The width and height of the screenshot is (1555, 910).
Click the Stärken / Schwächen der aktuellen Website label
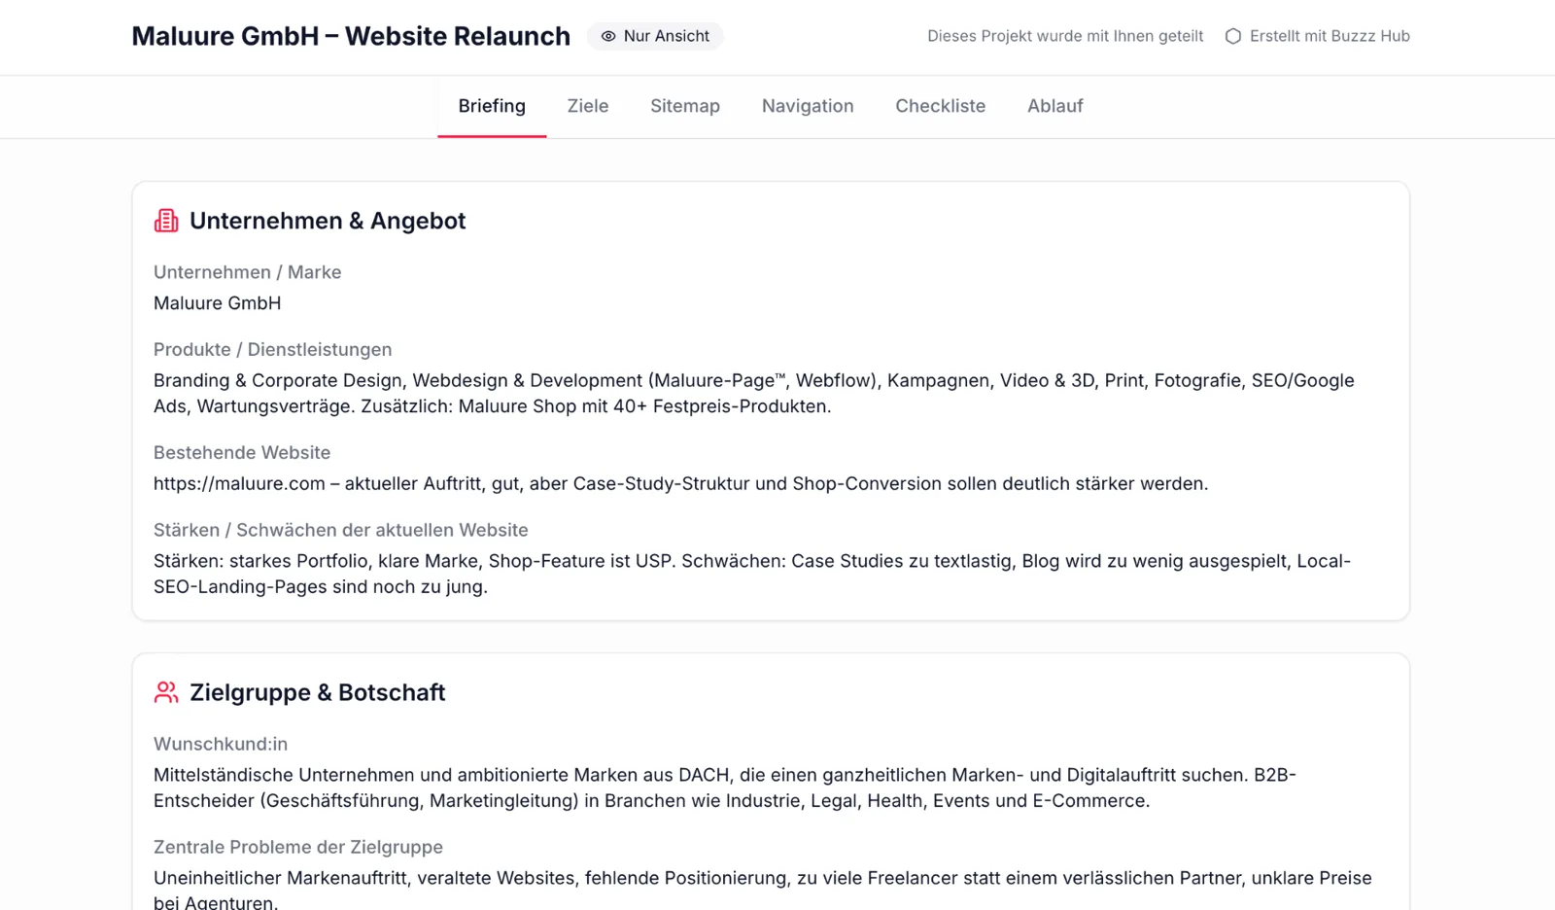(340, 530)
